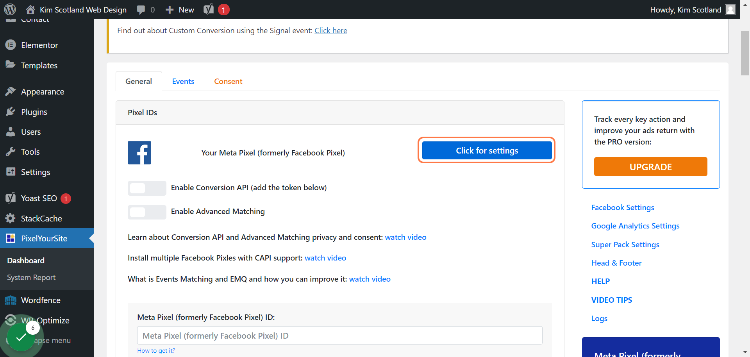The height and width of the screenshot is (357, 750).
Task: Open System Report submenu
Action: (31, 277)
